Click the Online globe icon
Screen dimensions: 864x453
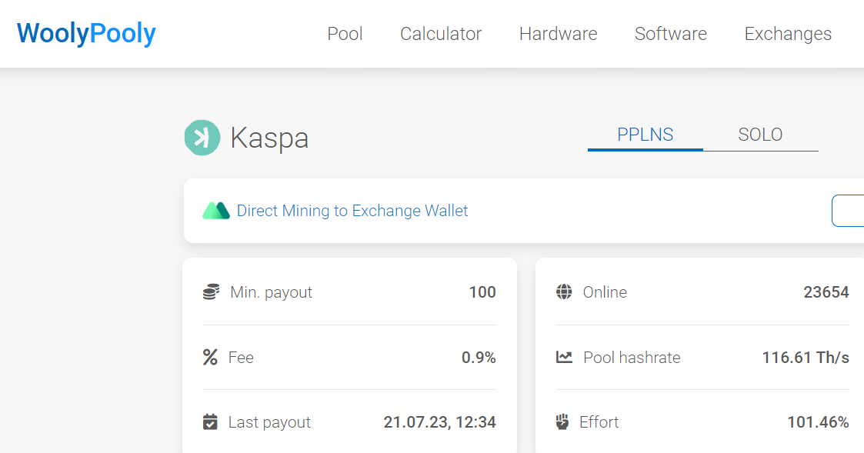(564, 292)
